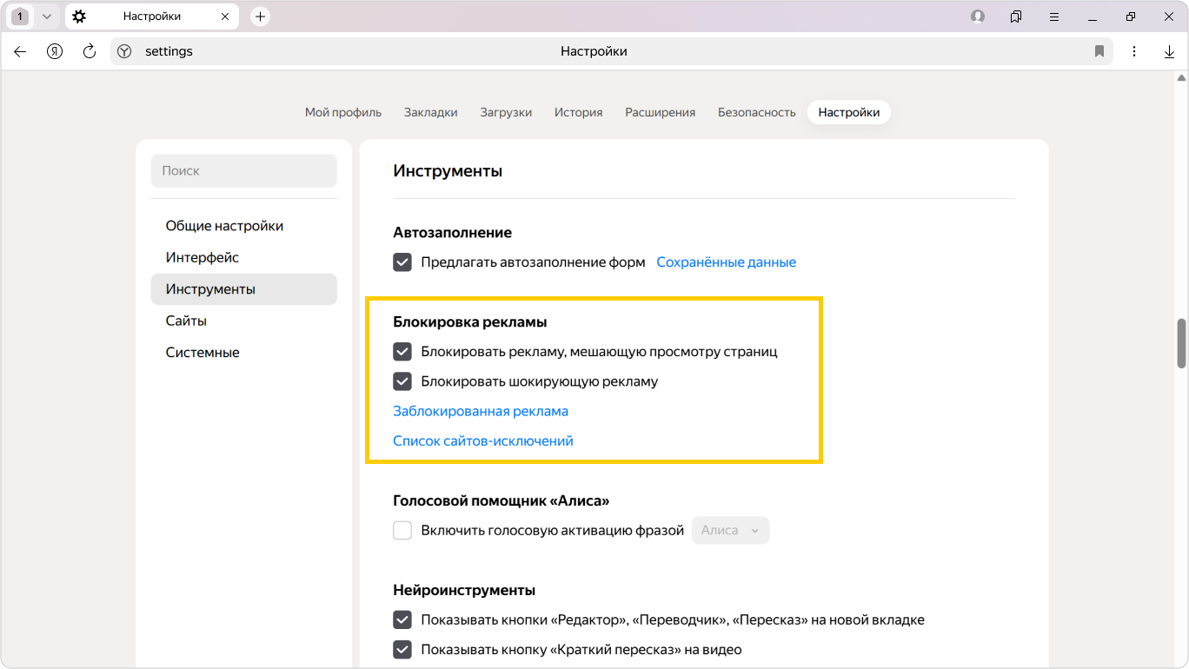Open the new tab plus button
The height and width of the screenshot is (669, 1189).
coord(260,17)
